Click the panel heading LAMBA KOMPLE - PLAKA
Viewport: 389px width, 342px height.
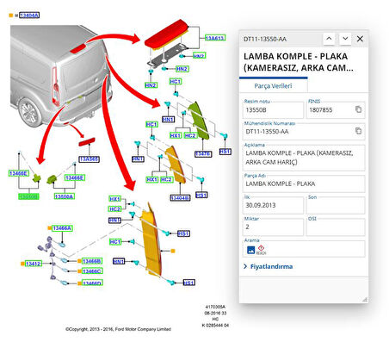click(299, 62)
